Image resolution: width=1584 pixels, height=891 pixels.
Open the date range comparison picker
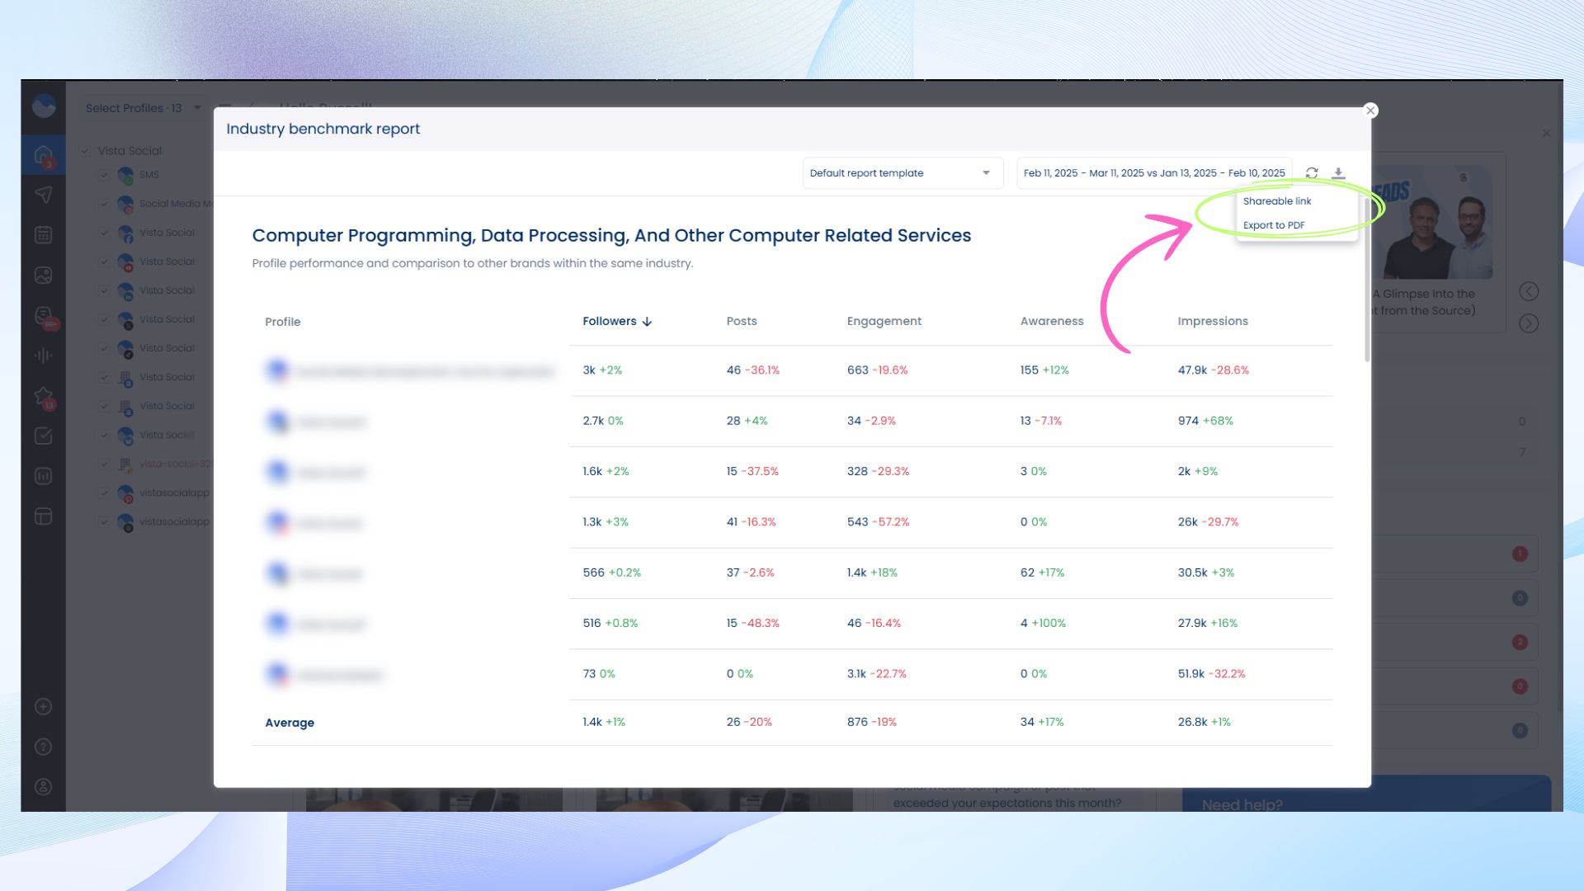1153,172
